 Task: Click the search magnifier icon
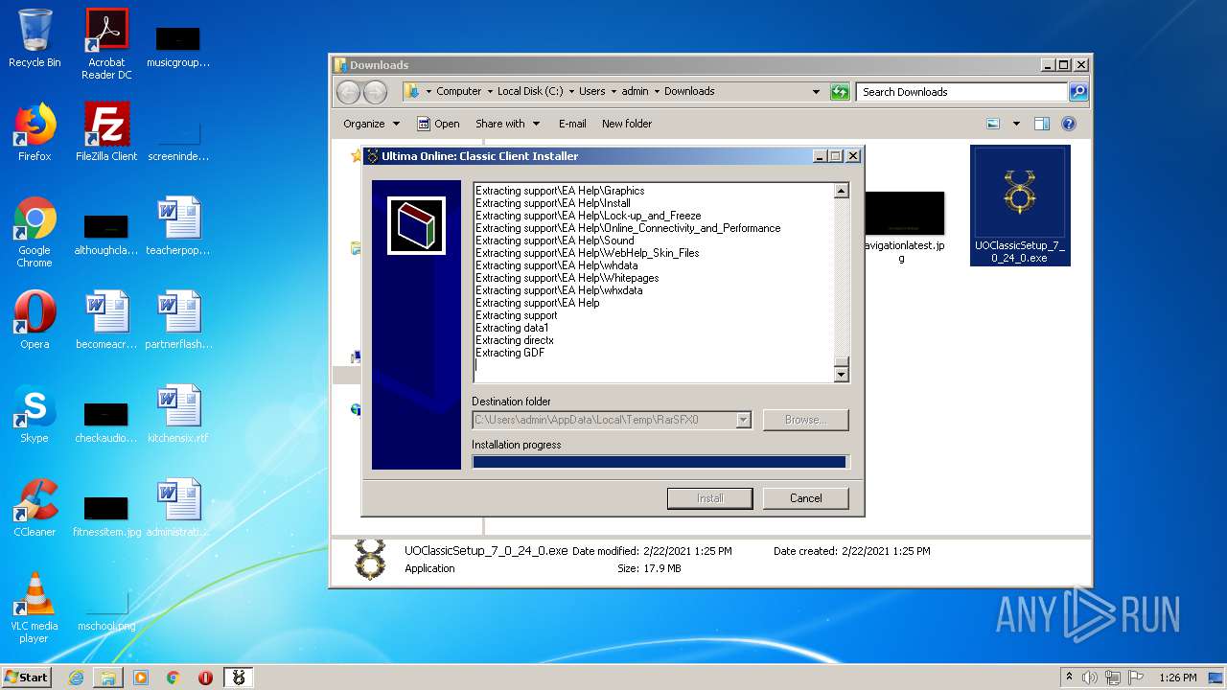(x=1078, y=92)
